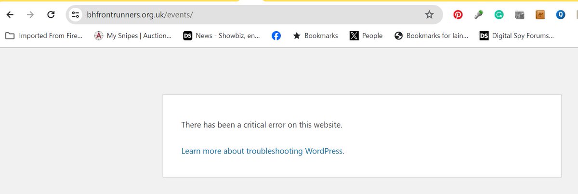Open the Imported From Fire... bookmarks folder
The width and height of the screenshot is (578, 194).
pyautogui.click(x=44, y=36)
